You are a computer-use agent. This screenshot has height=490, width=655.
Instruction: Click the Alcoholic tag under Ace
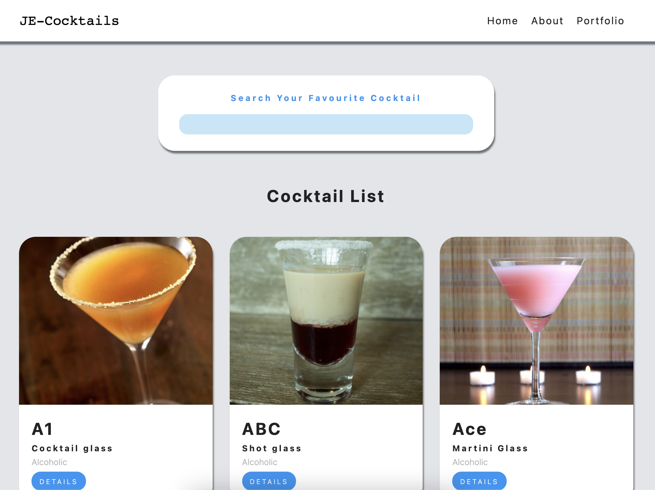pyautogui.click(x=470, y=462)
